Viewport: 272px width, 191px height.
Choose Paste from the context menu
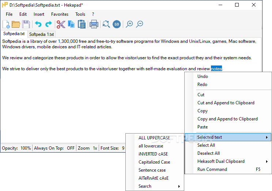[x=228, y=127]
